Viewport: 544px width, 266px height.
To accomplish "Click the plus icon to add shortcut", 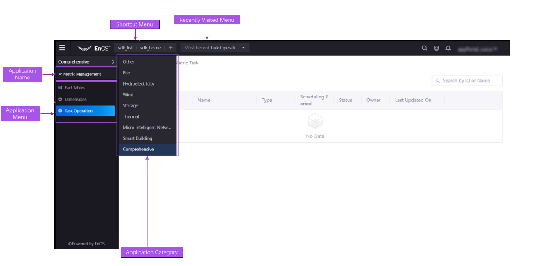I will point(170,48).
